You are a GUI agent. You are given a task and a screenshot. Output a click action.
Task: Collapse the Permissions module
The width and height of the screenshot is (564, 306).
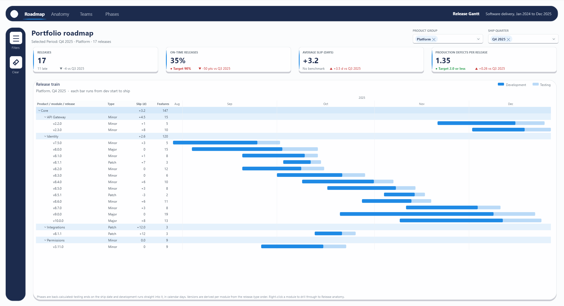(x=45, y=240)
